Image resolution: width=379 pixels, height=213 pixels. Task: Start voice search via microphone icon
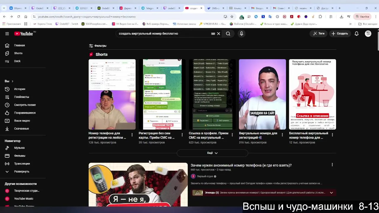(x=242, y=34)
